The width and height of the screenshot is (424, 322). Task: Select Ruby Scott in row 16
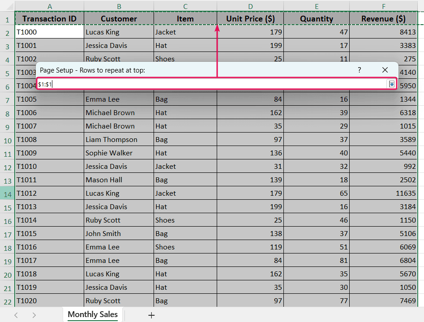click(119, 220)
